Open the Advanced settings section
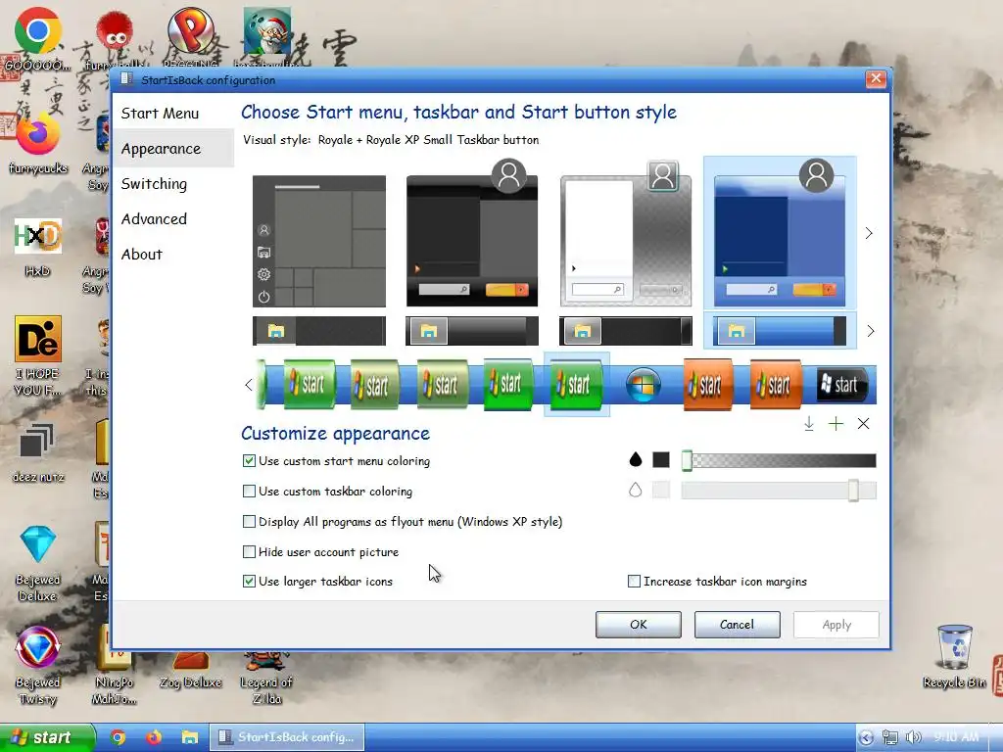 [x=154, y=218]
